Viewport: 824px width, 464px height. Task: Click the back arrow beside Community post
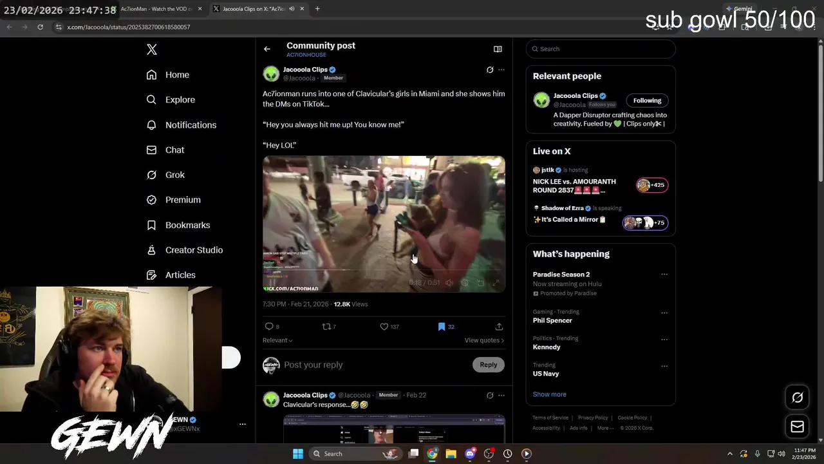click(267, 49)
